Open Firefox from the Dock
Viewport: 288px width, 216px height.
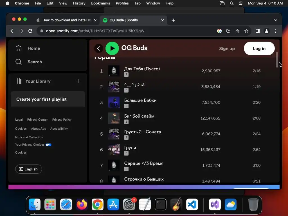82,204
